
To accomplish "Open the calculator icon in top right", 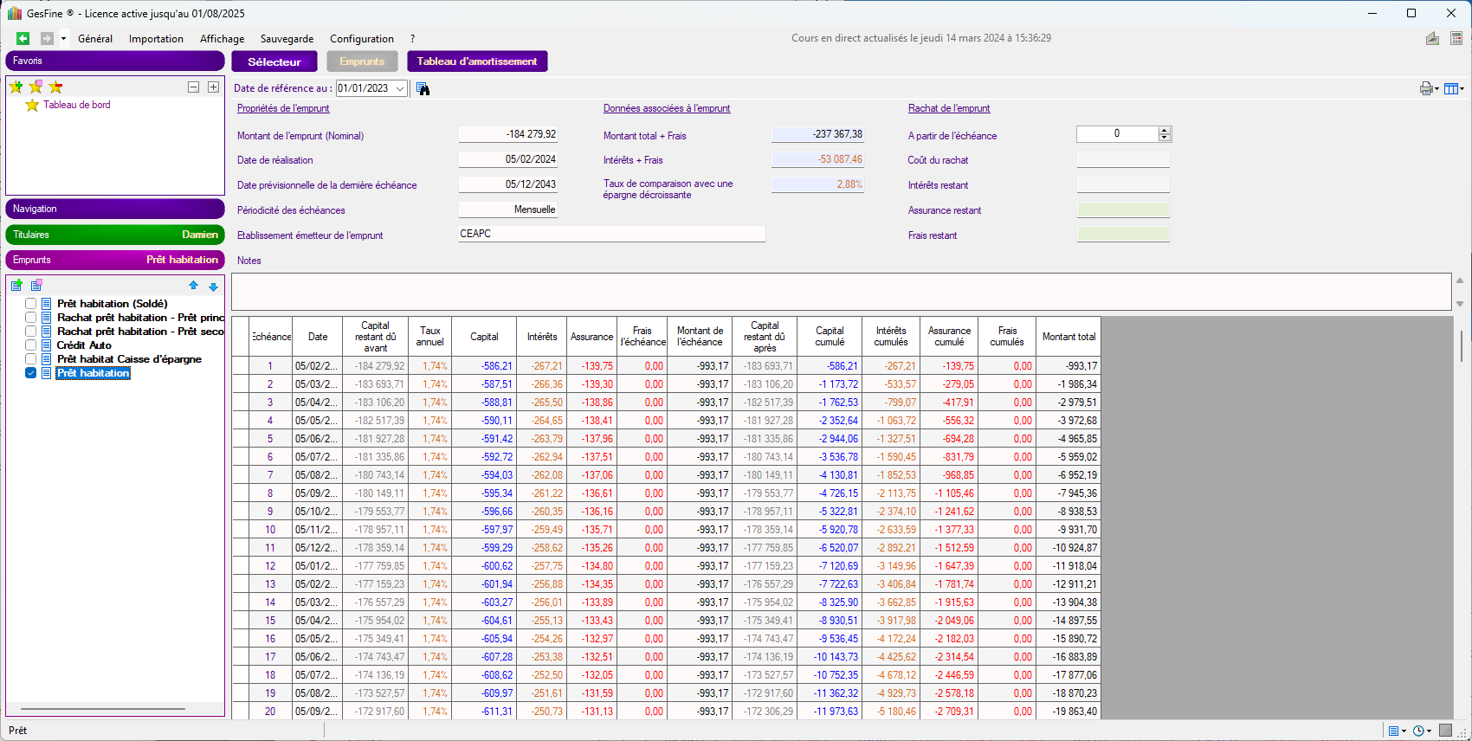I will tap(1456, 38).
